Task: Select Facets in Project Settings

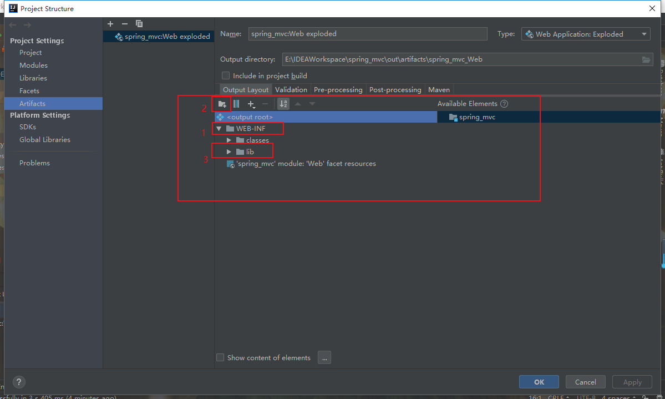Action: point(29,91)
